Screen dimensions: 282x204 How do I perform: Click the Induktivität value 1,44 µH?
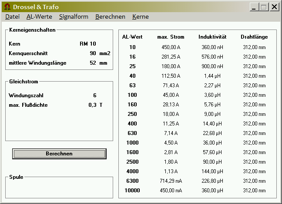pos(212,76)
